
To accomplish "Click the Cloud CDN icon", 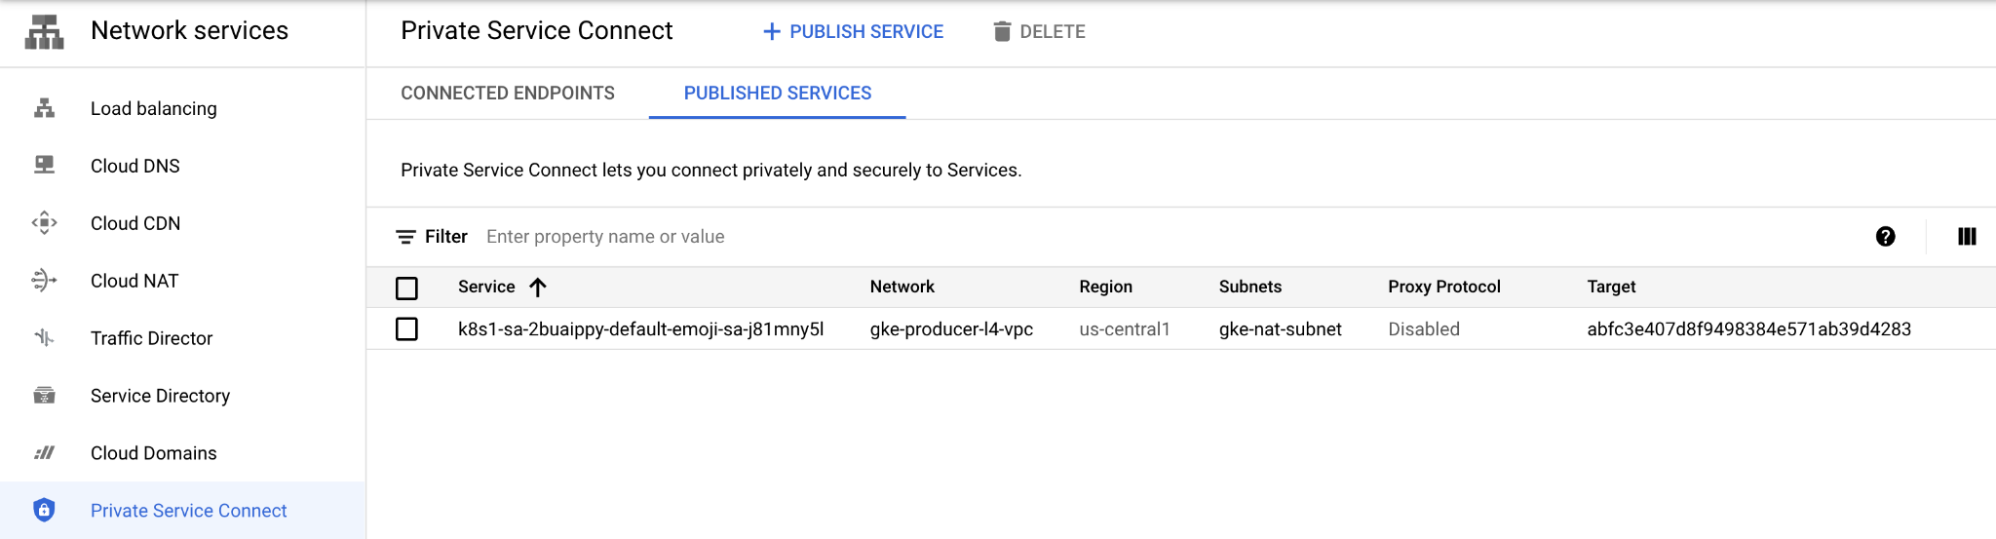I will click(x=44, y=223).
